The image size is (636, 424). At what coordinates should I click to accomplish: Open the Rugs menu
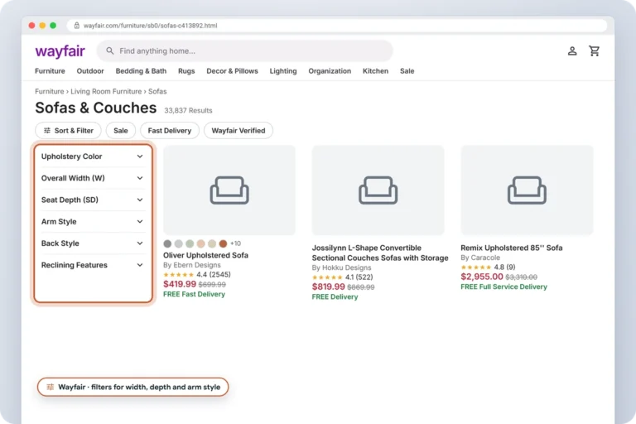click(x=186, y=71)
